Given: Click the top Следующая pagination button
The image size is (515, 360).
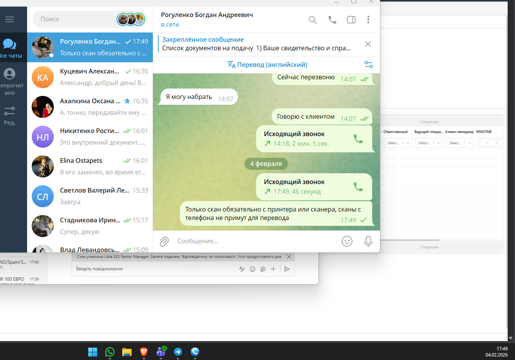Looking at the screenshot, I should [x=429, y=122].
